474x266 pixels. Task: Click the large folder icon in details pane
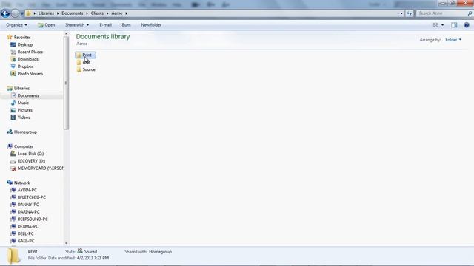coord(14,256)
